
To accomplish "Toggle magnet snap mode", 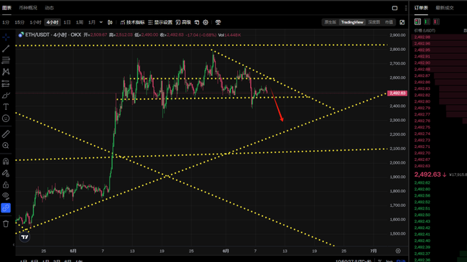I will 6,162.
